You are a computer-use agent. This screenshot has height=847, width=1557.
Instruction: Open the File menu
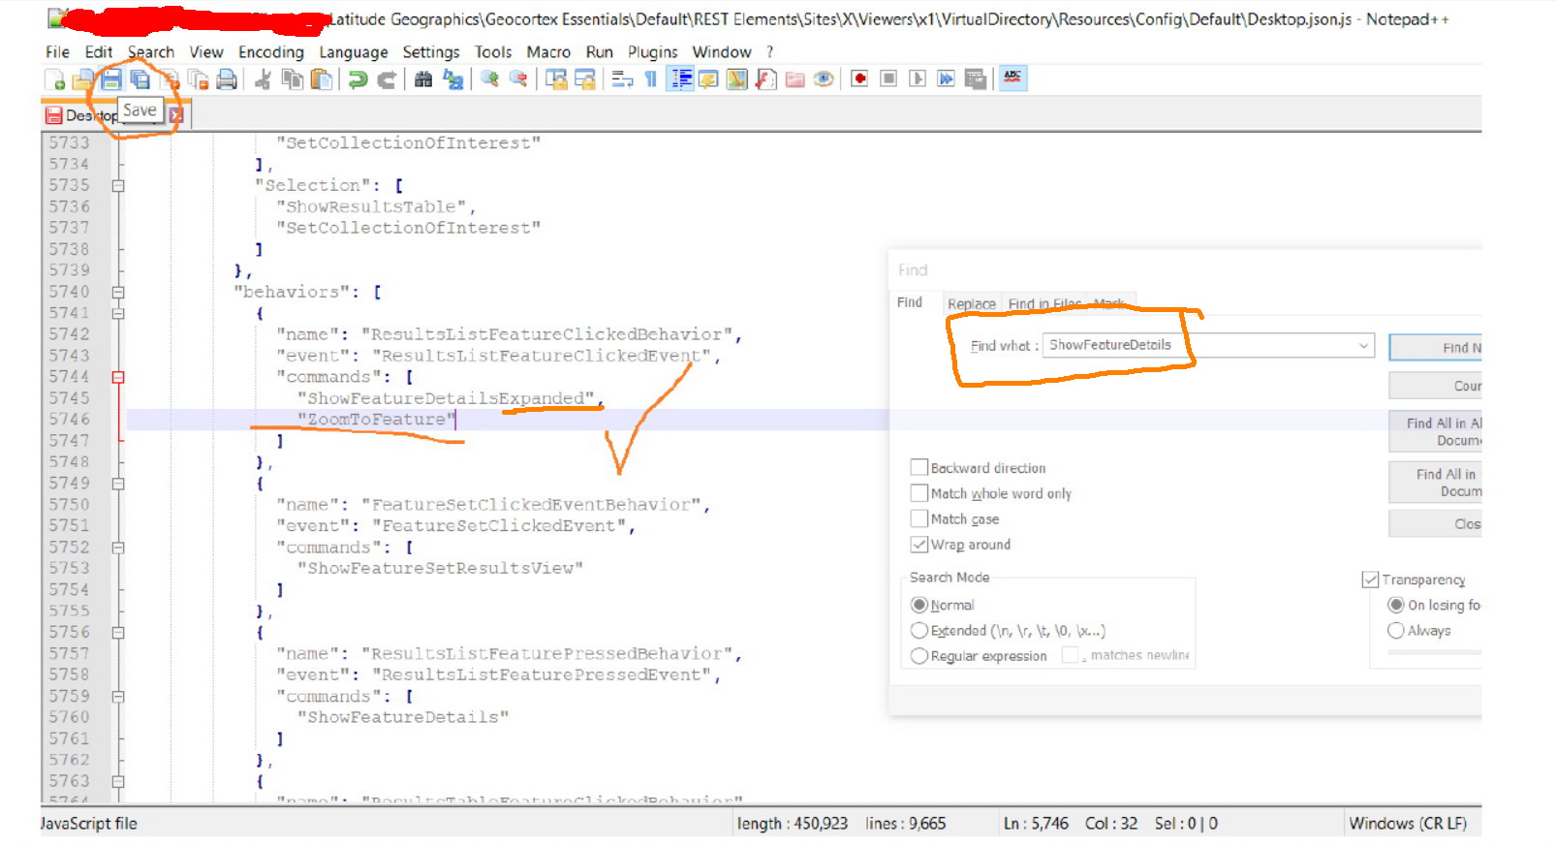pyautogui.click(x=57, y=52)
